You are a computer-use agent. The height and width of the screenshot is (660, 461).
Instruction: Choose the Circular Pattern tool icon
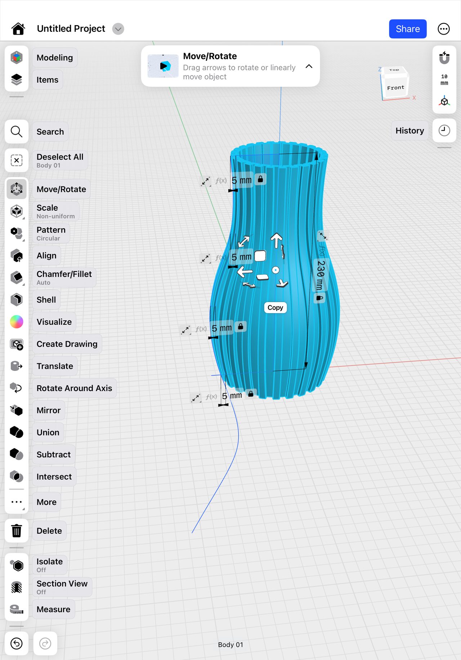click(17, 233)
